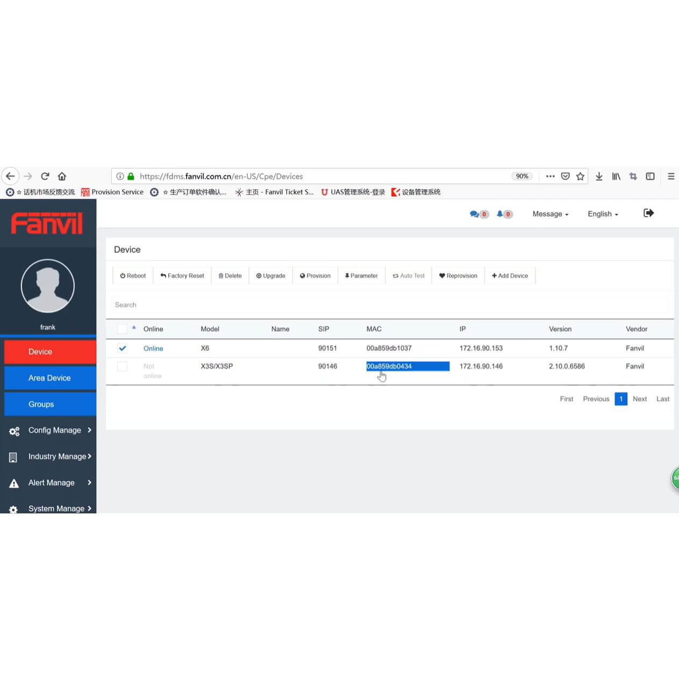Go to the Previous page
Viewport: 679px width, 679px height.
596,399
